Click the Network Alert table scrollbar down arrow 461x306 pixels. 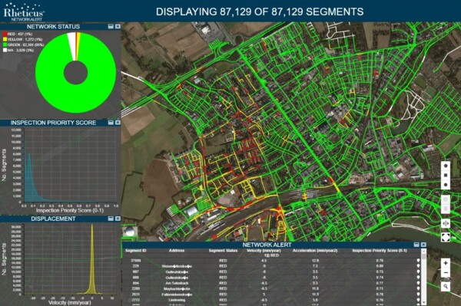pyautogui.click(x=423, y=302)
